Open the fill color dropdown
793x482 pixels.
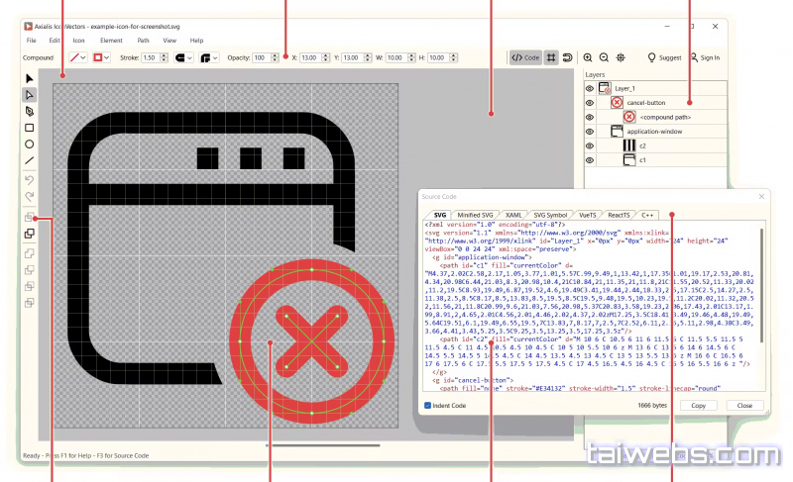(x=108, y=58)
